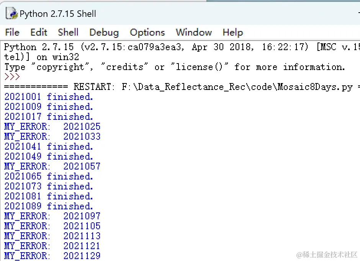The image size is (360, 261).
Task: Click the "MY_ERROR: 2021121" line
Action: 52,246
